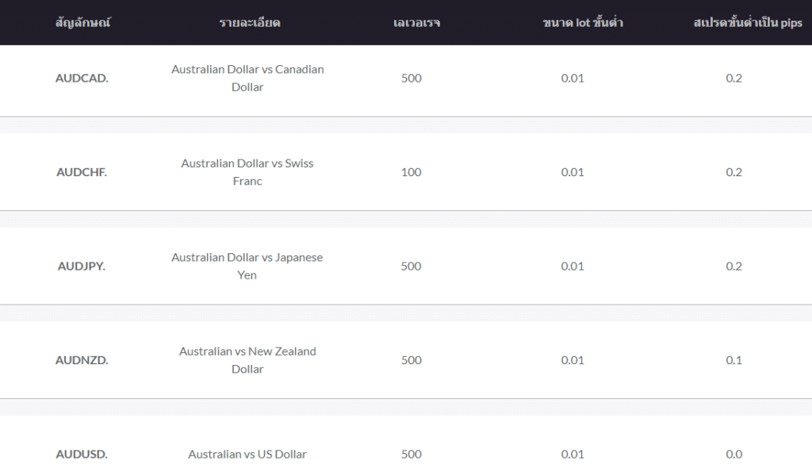The height and width of the screenshot is (476, 812).
Task: Select the AUDCHF. symbol
Action: [82, 172]
